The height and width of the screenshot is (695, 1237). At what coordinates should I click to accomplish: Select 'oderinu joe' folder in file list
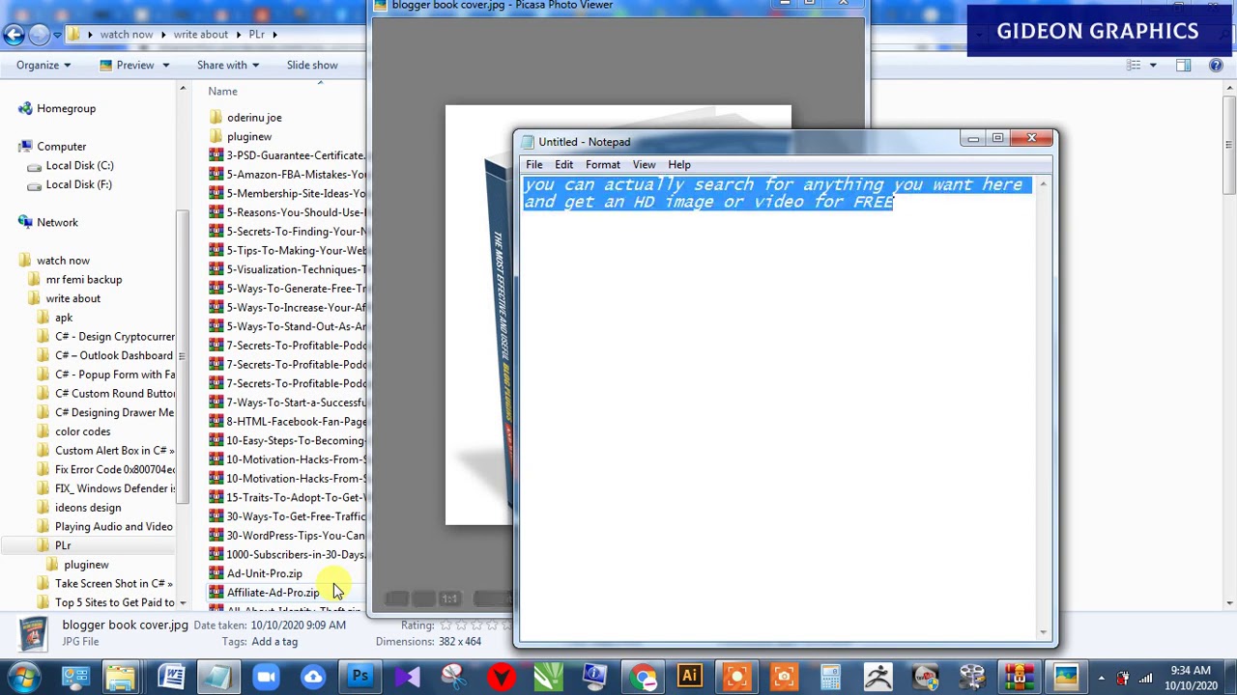tap(254, 118)
